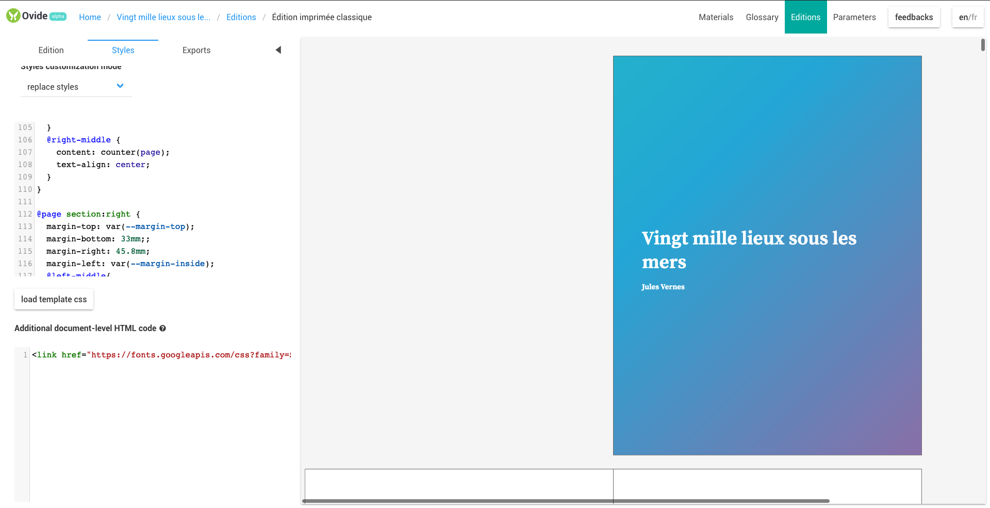990x508 pixels.
Task: Open the styles customization mode dropdown
Action: pyautogui.click(x=76, y=87)
